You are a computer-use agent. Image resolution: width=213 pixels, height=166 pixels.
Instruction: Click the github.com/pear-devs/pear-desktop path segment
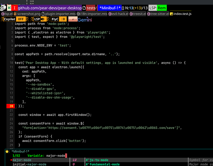tap(49, 8)
